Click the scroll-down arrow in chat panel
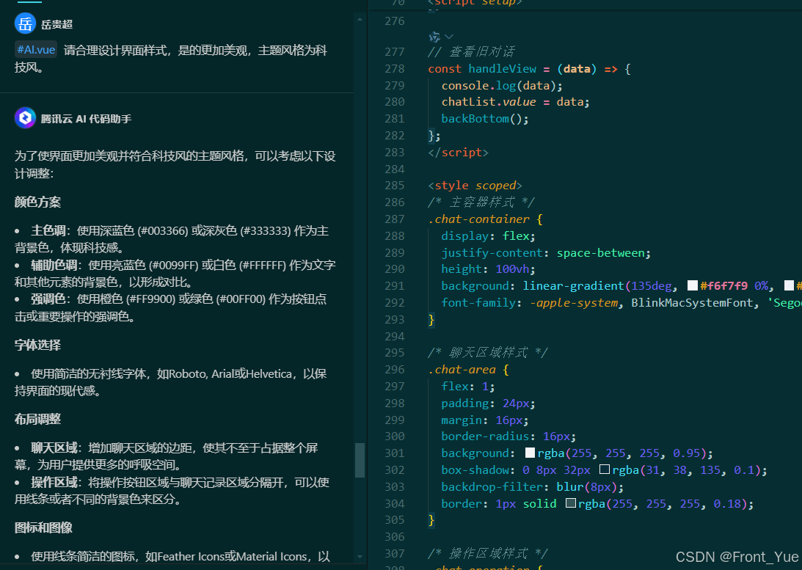This screenshot has height=570, width=802. [x=360, y=557]
